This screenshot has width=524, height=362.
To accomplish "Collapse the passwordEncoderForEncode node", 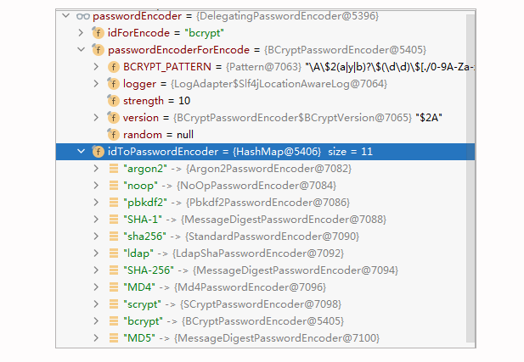I will tap(81, 49).
